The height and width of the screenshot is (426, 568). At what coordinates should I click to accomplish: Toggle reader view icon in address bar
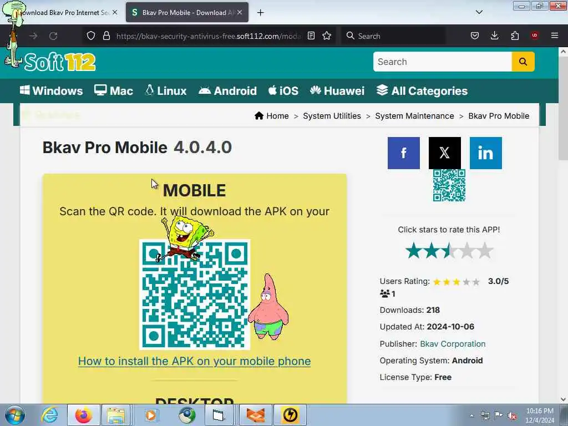coord(311,36)
